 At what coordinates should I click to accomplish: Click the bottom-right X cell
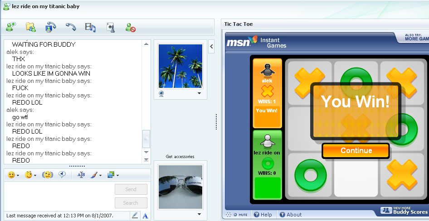pyautogui.click(x=402, y=175)
